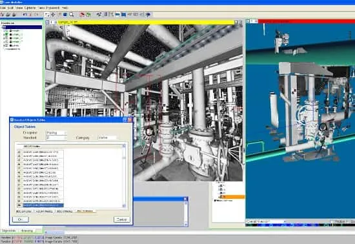Open the File menu
This screenshot has height=244, width=355.
[x=3, y=8]
